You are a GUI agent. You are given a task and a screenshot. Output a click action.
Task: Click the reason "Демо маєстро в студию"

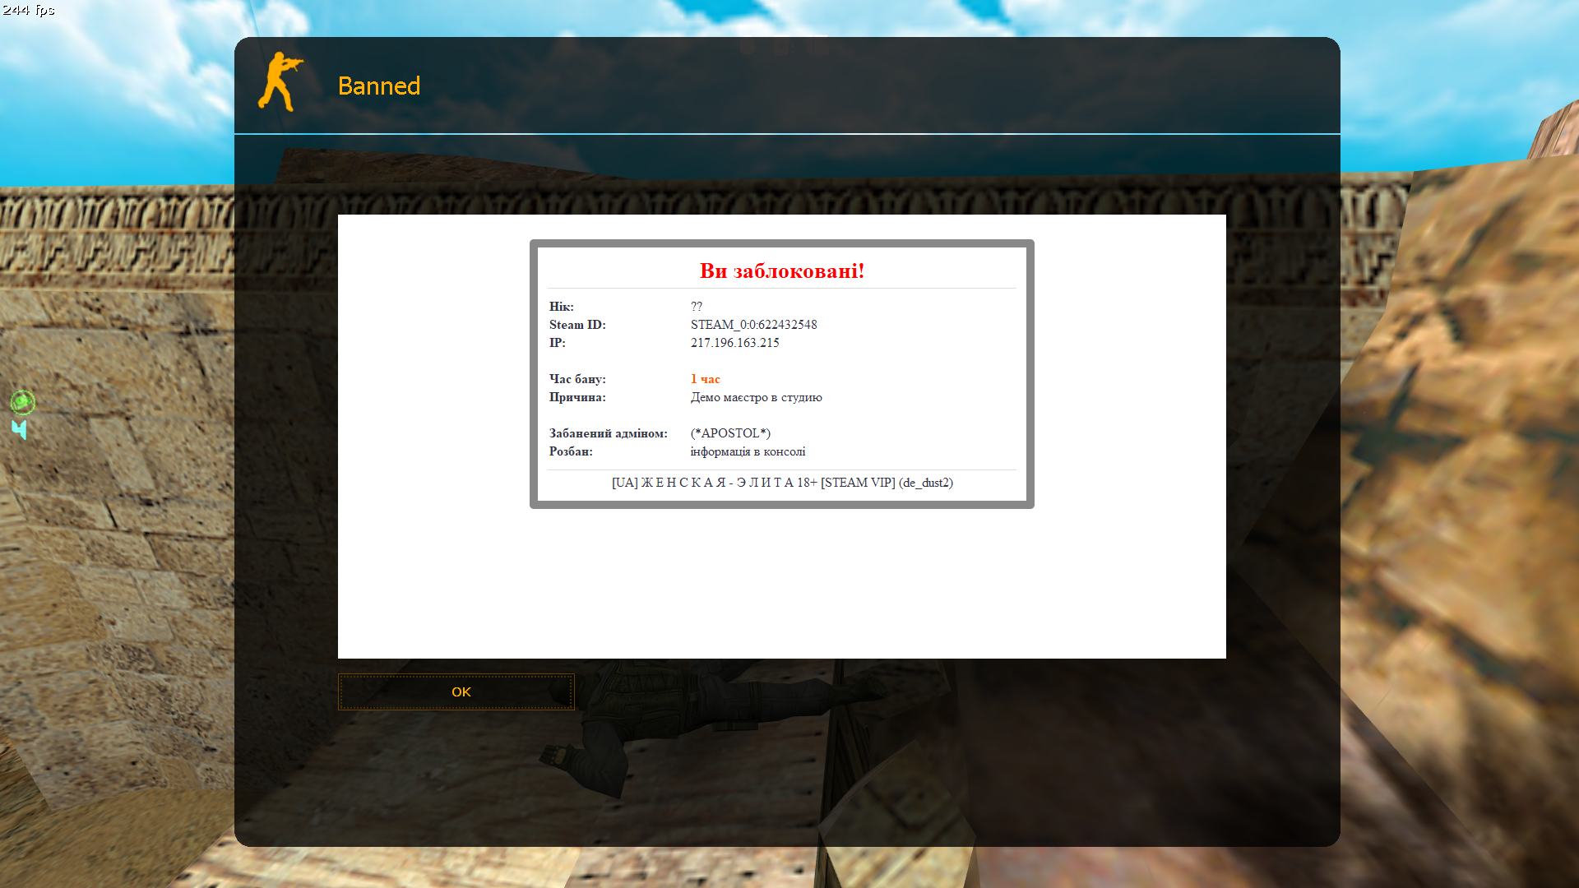pyautogui.click(x=757, y=397)
